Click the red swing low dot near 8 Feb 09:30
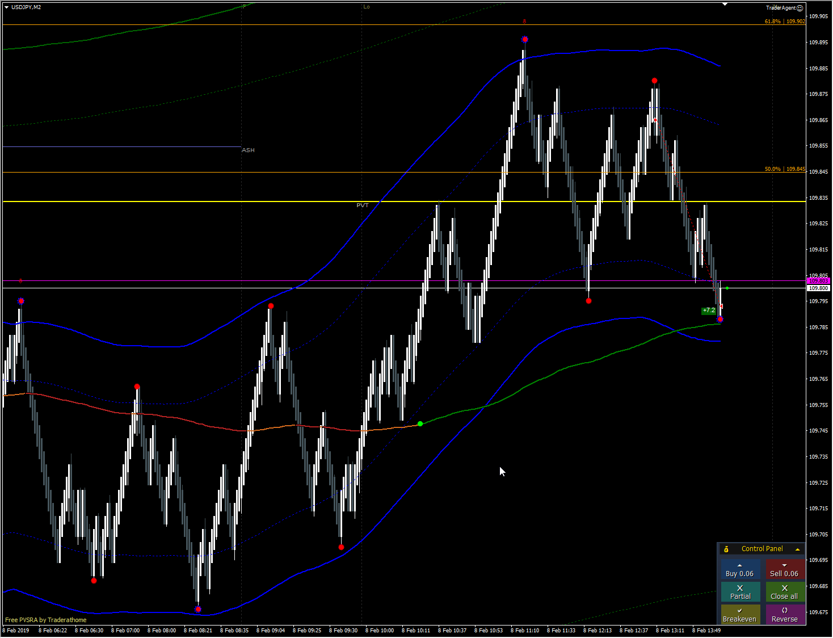This screenshot has height=638, width=833. pyautogui.click(x=341, y=547)
